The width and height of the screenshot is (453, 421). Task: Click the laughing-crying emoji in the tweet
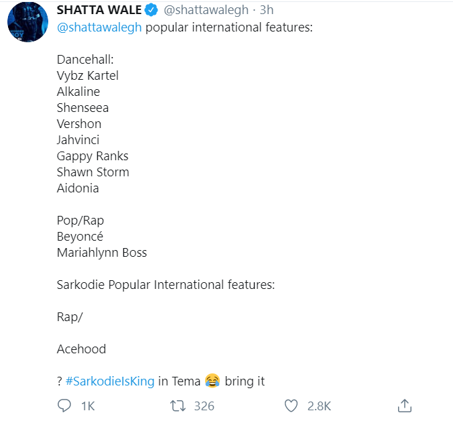click(x=212, y=381)
